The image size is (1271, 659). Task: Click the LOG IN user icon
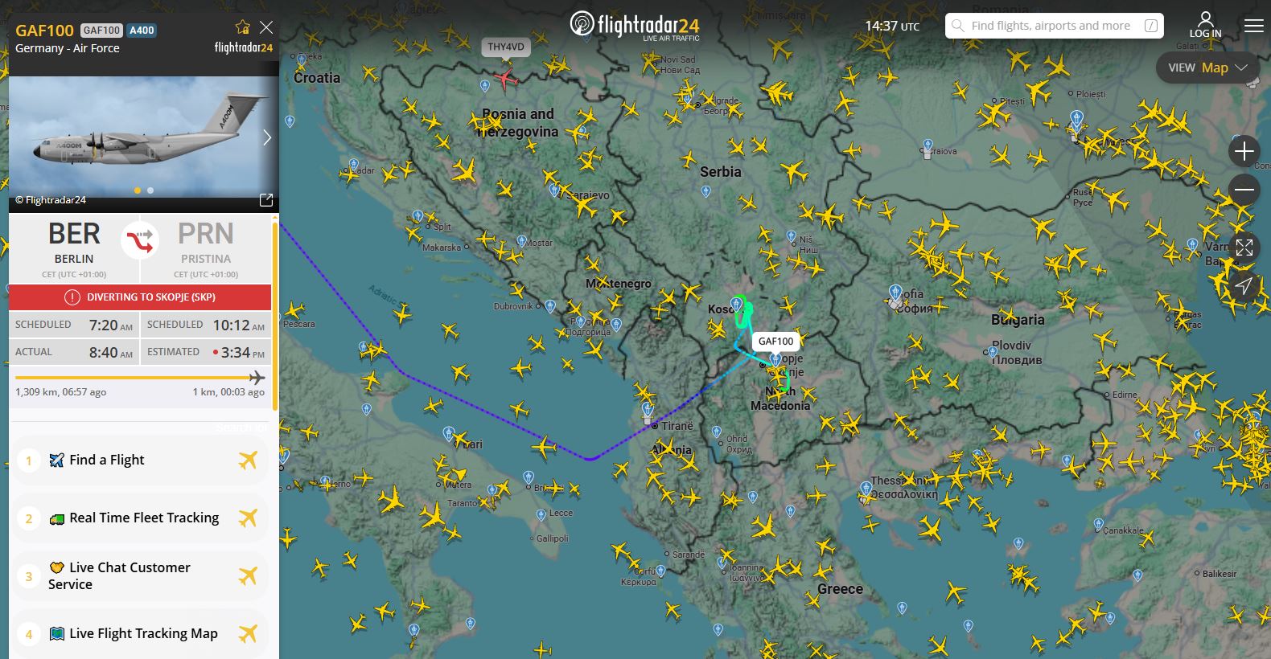[x=1205, y=25]
